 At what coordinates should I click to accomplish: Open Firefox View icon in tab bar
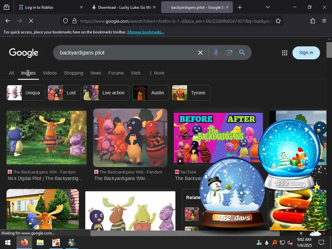[x=6, y=7]
